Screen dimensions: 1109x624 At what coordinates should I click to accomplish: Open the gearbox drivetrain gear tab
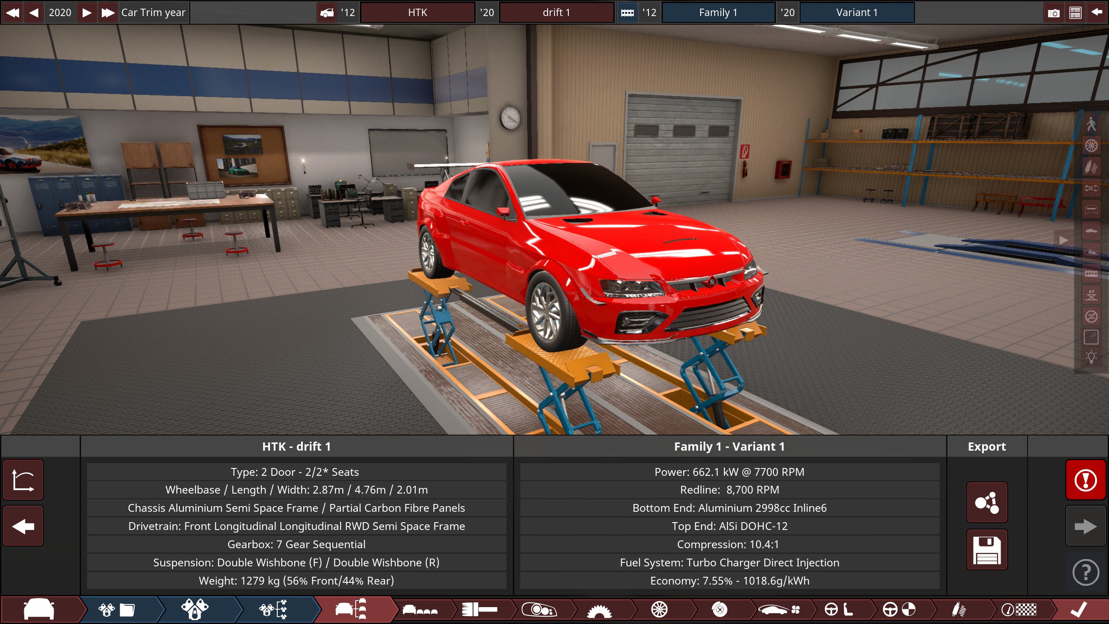(x=600, y=610)
